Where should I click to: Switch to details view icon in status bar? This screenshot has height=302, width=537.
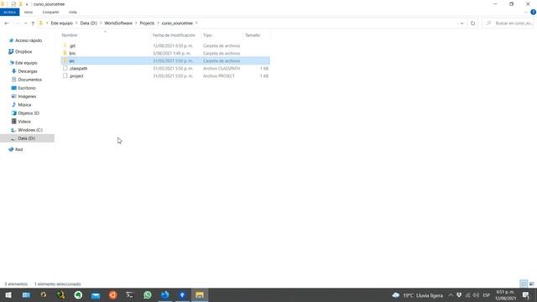click(x=524, y=284)
